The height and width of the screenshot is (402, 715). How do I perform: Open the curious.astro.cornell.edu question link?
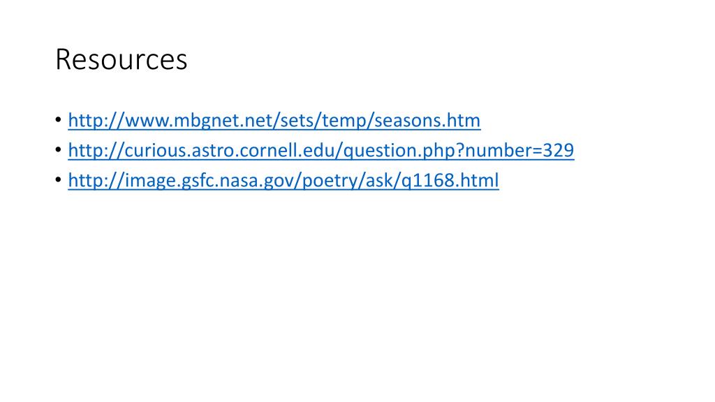click(x=321, y=151)
